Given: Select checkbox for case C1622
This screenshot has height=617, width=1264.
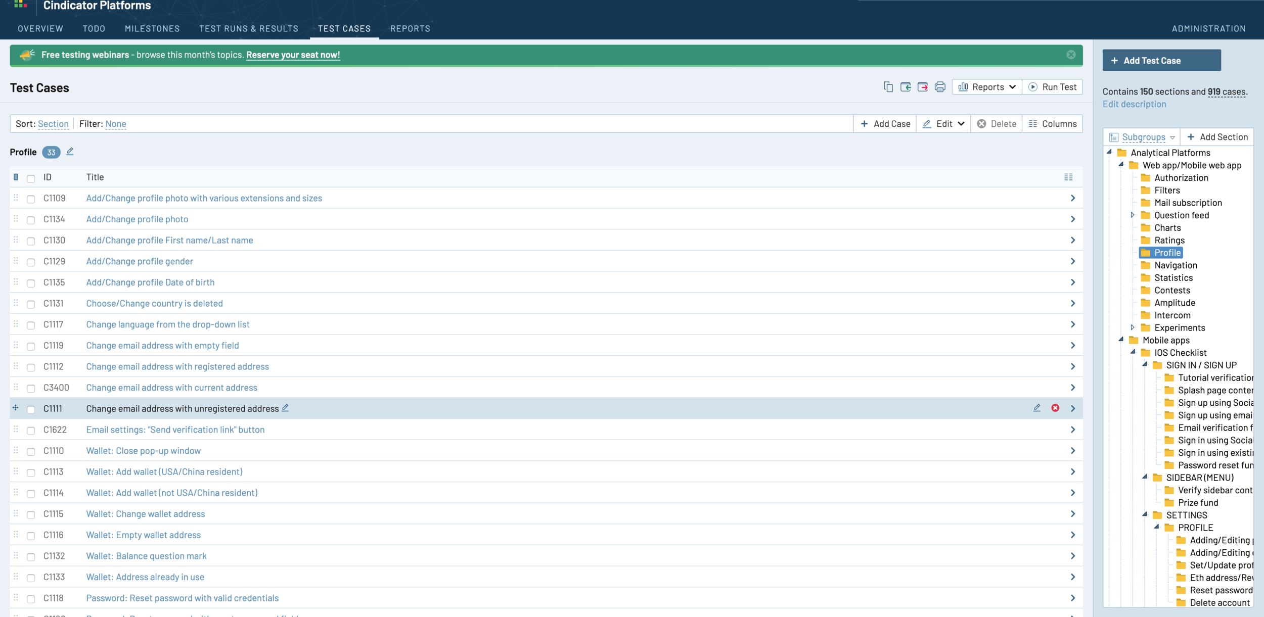Looking at the screenshot, I should [31, 431].
